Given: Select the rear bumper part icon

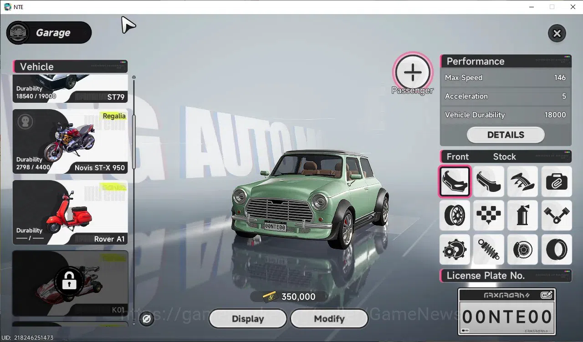Looking at the screenshot, I should pos(489,181).
